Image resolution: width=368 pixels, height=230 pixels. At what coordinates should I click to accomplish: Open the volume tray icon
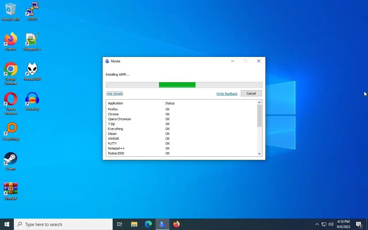(331, 224)
